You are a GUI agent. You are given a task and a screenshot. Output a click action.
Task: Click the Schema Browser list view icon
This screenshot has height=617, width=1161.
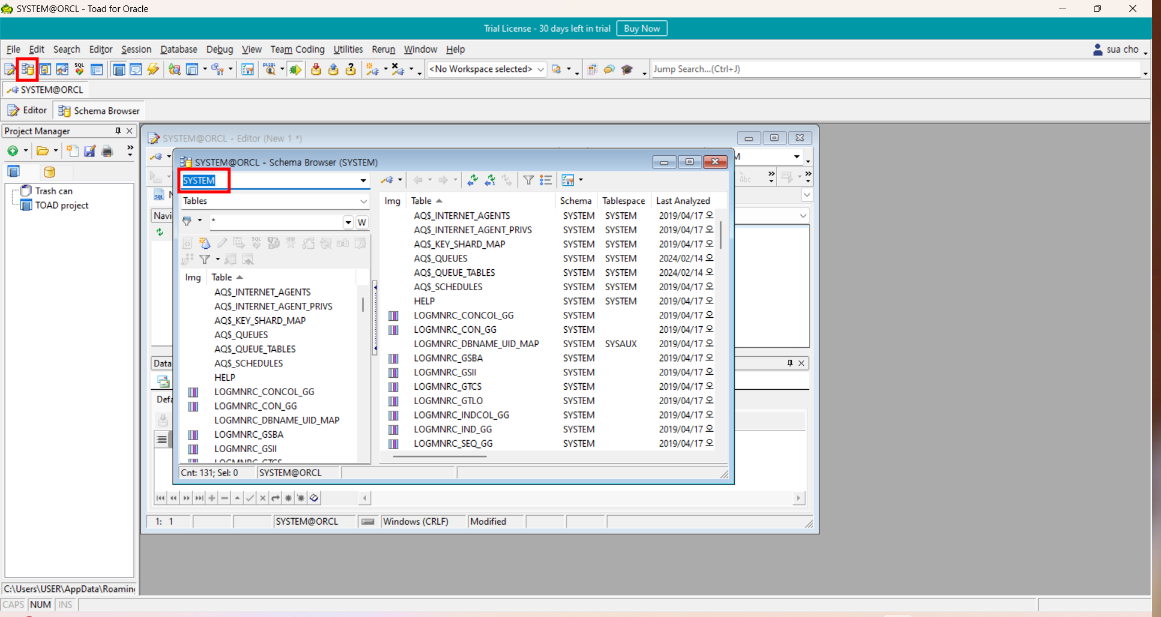[545, 180]
